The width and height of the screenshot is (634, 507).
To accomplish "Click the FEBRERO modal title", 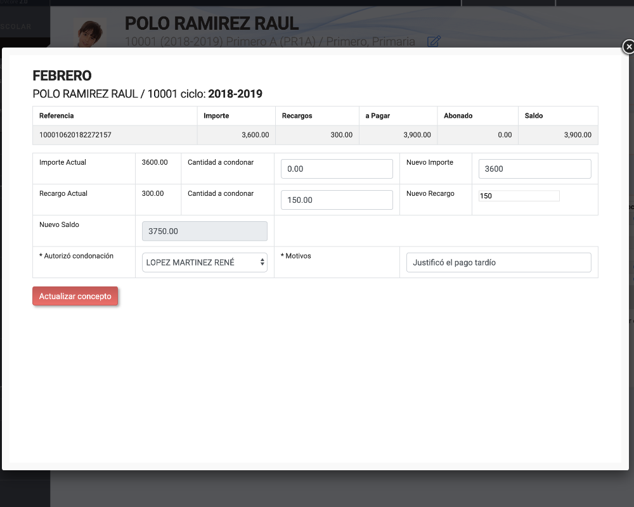I will (x=62, y=76).
